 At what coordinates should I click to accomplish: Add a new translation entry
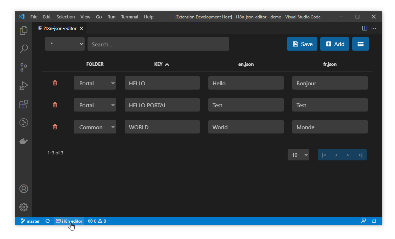[x=334, y=44]
